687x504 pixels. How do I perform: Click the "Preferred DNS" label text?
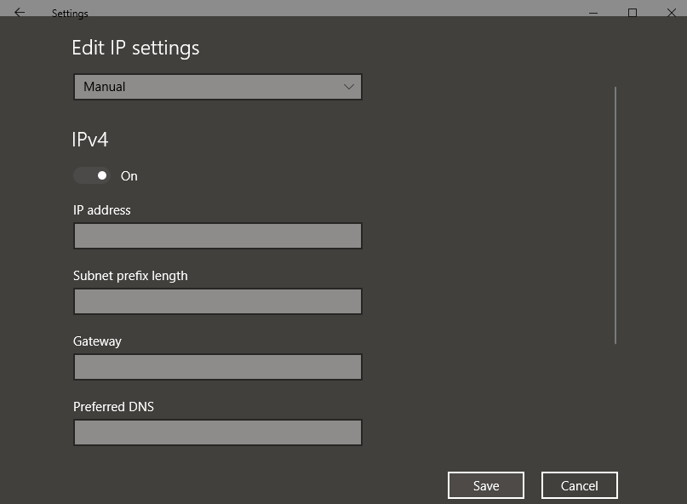(x=113, y=407)
